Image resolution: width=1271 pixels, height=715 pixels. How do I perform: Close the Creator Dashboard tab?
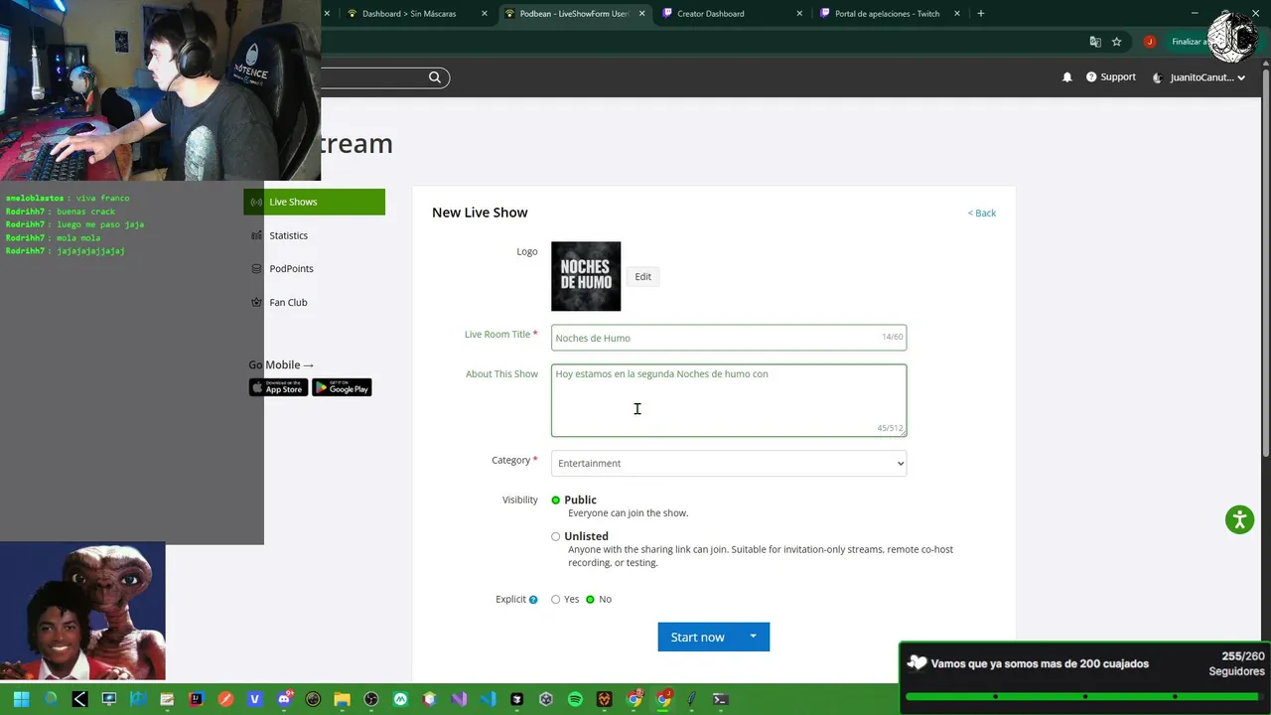pos(799,14)
